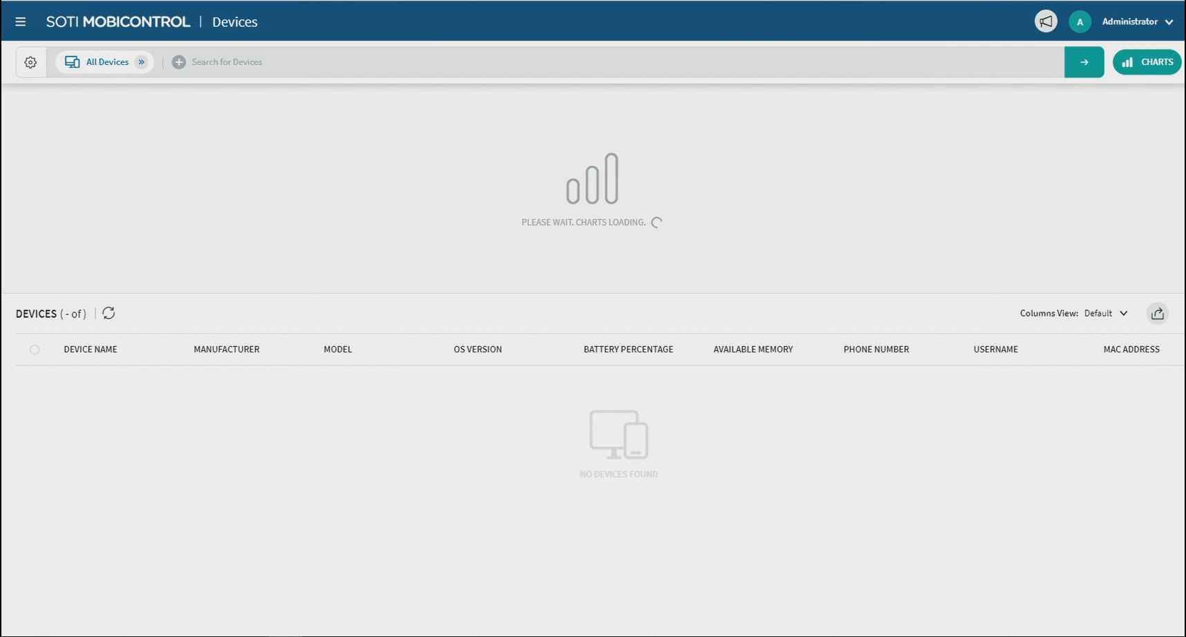The height and width of the screenshot is (637, 1186).
Task: Sort by the Battery Percentage column header
Action: point(628,350)
